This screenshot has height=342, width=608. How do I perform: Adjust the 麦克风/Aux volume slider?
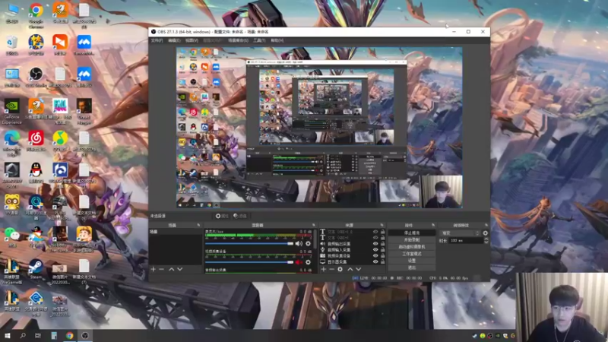coord(249,243)
